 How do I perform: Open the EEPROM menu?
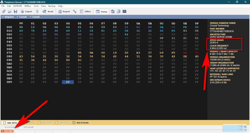click(17, 6)
